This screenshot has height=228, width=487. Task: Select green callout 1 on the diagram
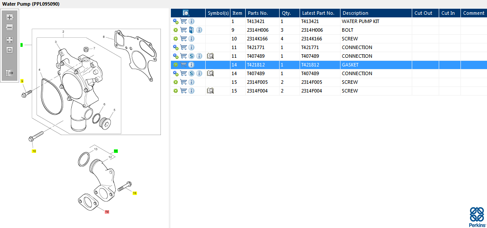pyautogui.click(x=22, y=45)
